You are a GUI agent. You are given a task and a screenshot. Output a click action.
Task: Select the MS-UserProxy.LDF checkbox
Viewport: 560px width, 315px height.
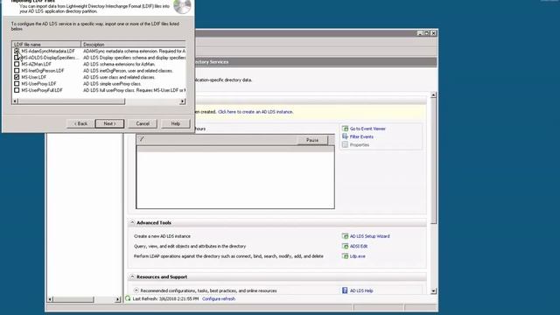coord(17,84)
